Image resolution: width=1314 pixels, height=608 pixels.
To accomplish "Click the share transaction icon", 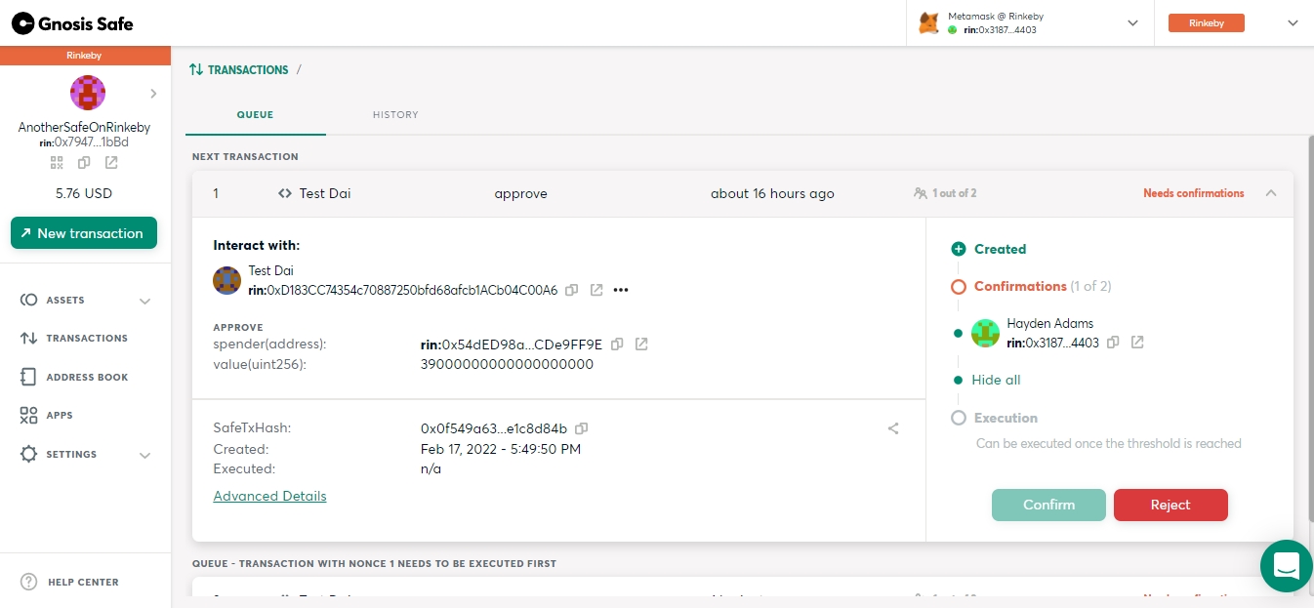I will (893, 428).
